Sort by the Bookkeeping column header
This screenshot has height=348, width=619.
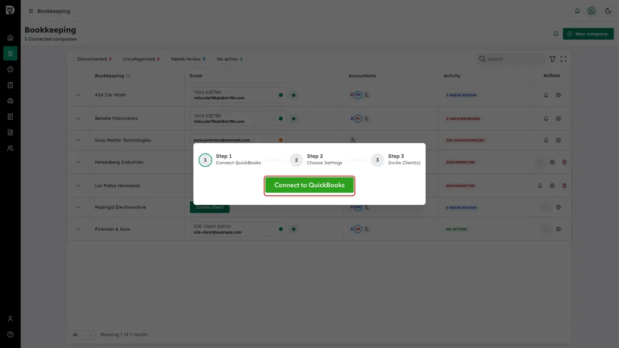pos(112,76)
